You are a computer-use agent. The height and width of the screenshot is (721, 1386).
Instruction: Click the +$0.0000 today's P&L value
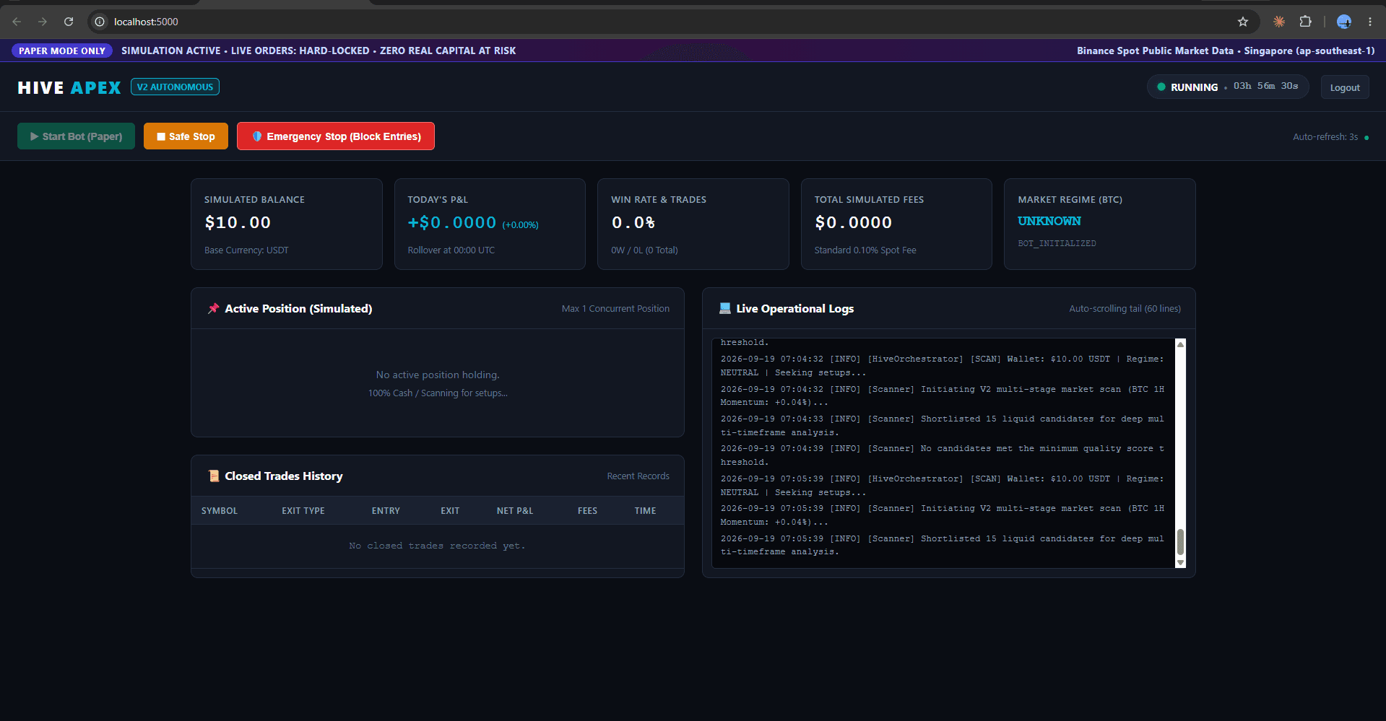click(x=452, y=222)
